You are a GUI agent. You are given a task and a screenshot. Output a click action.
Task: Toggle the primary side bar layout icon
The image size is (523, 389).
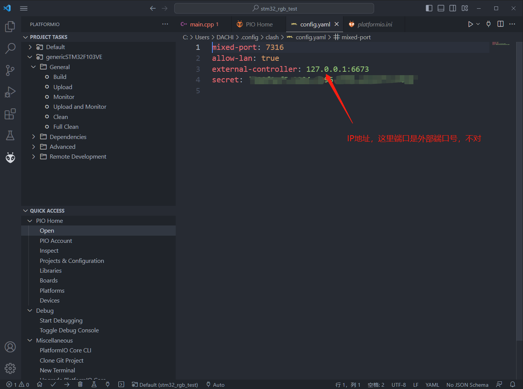pyautogui.click(x=429, y=8)
